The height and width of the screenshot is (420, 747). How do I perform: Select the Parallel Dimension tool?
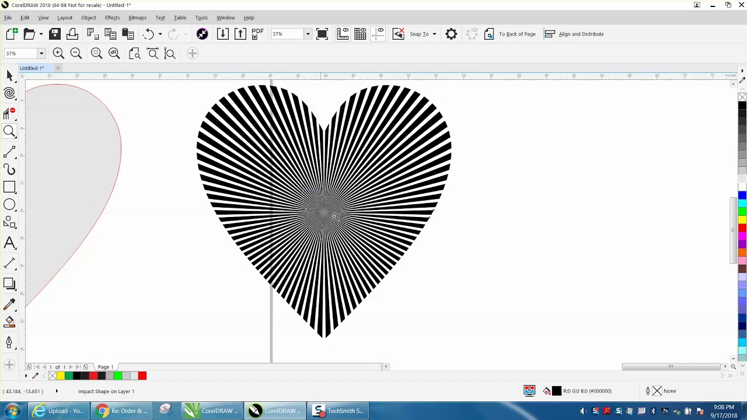(9, 264)
